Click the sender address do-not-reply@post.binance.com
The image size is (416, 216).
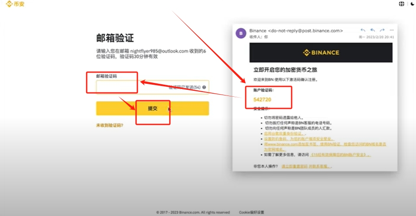[x=305, y=31]
